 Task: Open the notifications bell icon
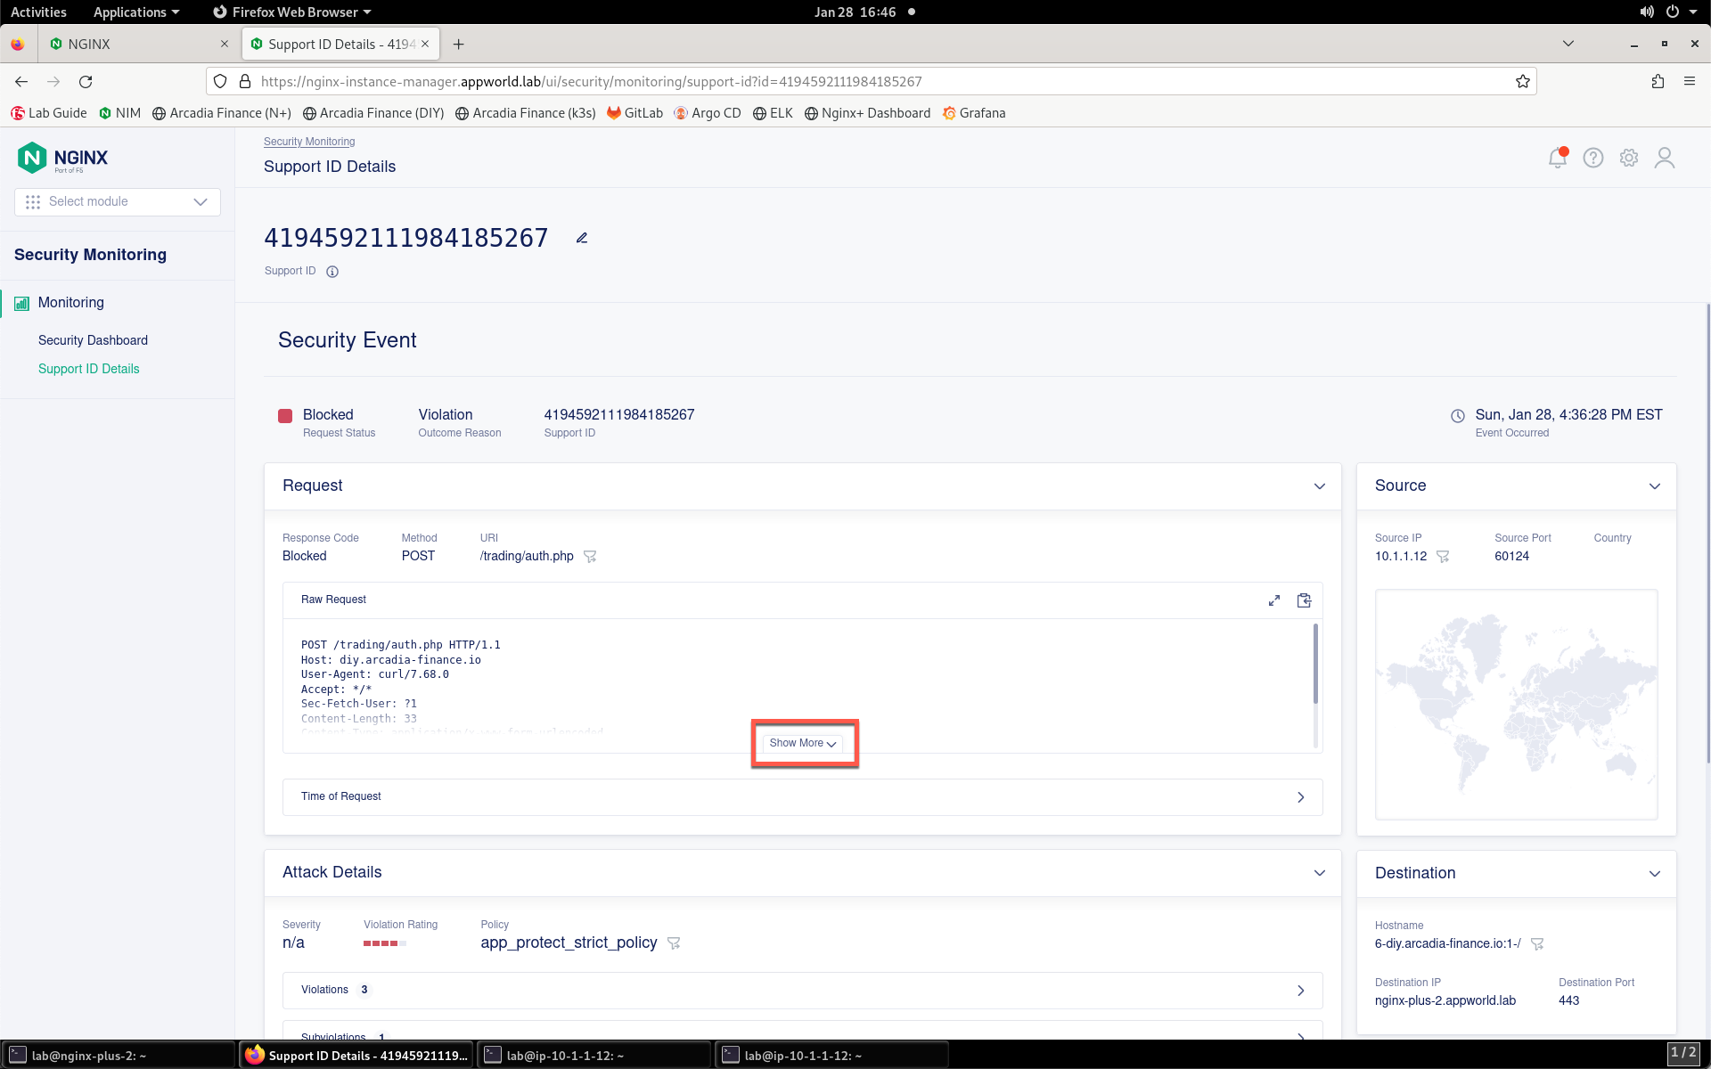click(1557, 158)
